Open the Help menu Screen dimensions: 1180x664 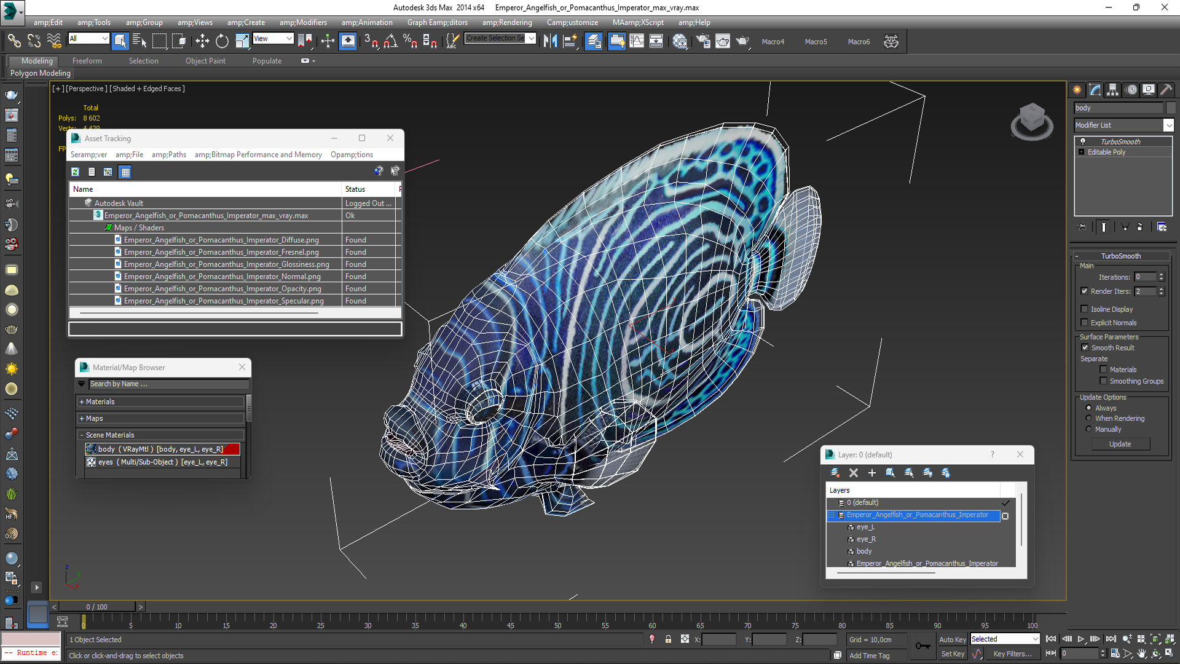(694, 22)
